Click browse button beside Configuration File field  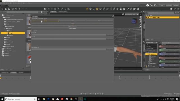coord(110,49)
